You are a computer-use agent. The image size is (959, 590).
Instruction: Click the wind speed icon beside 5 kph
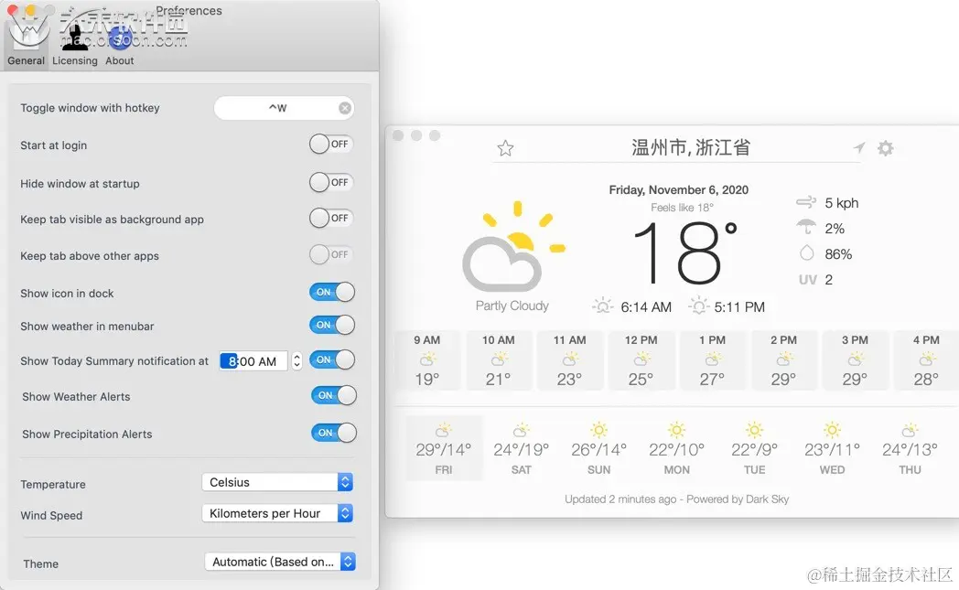pyautogui.click(x=806, y=202)
